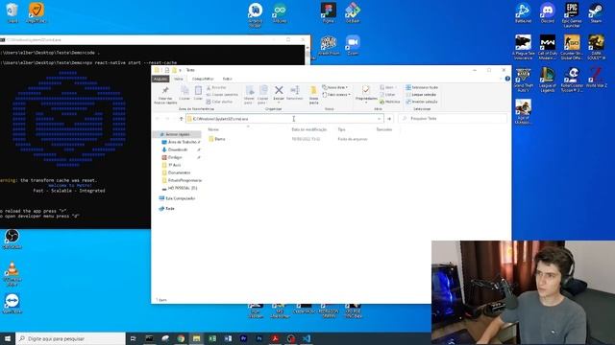615x345 pixels.
Task: Open the Figma desktop shortcut
Action: pos(329,12)
